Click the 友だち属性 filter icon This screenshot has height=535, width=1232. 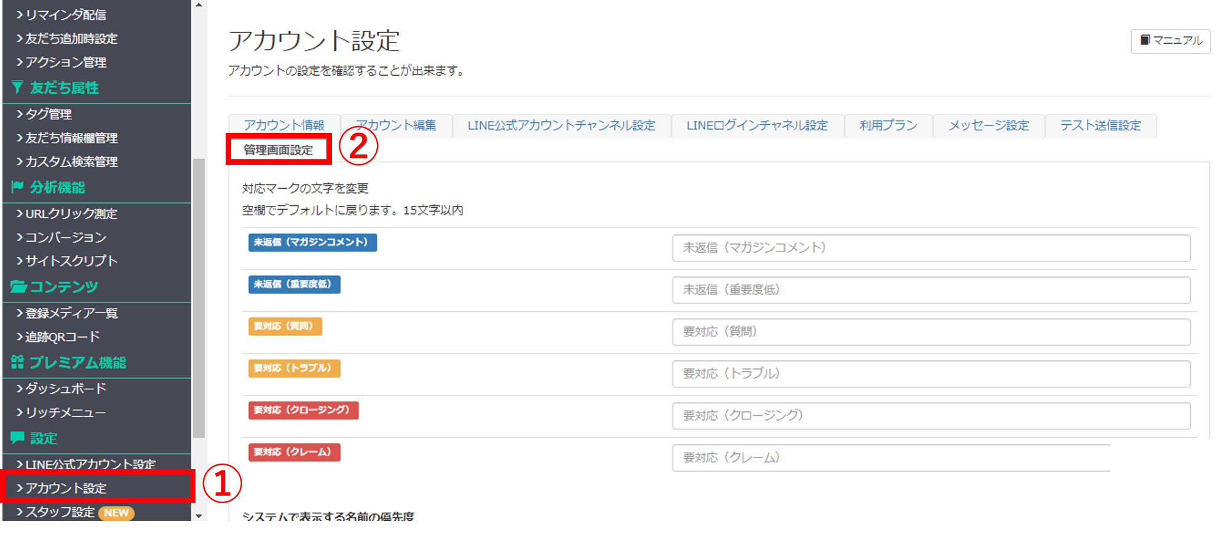[17, 87]
